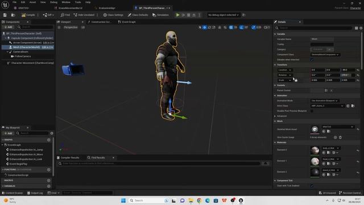The width and height of the screenshot is (364, 205).
Task: Toggle rotation snapping in viewport toolbar
Action: click(x=242, y=27)
